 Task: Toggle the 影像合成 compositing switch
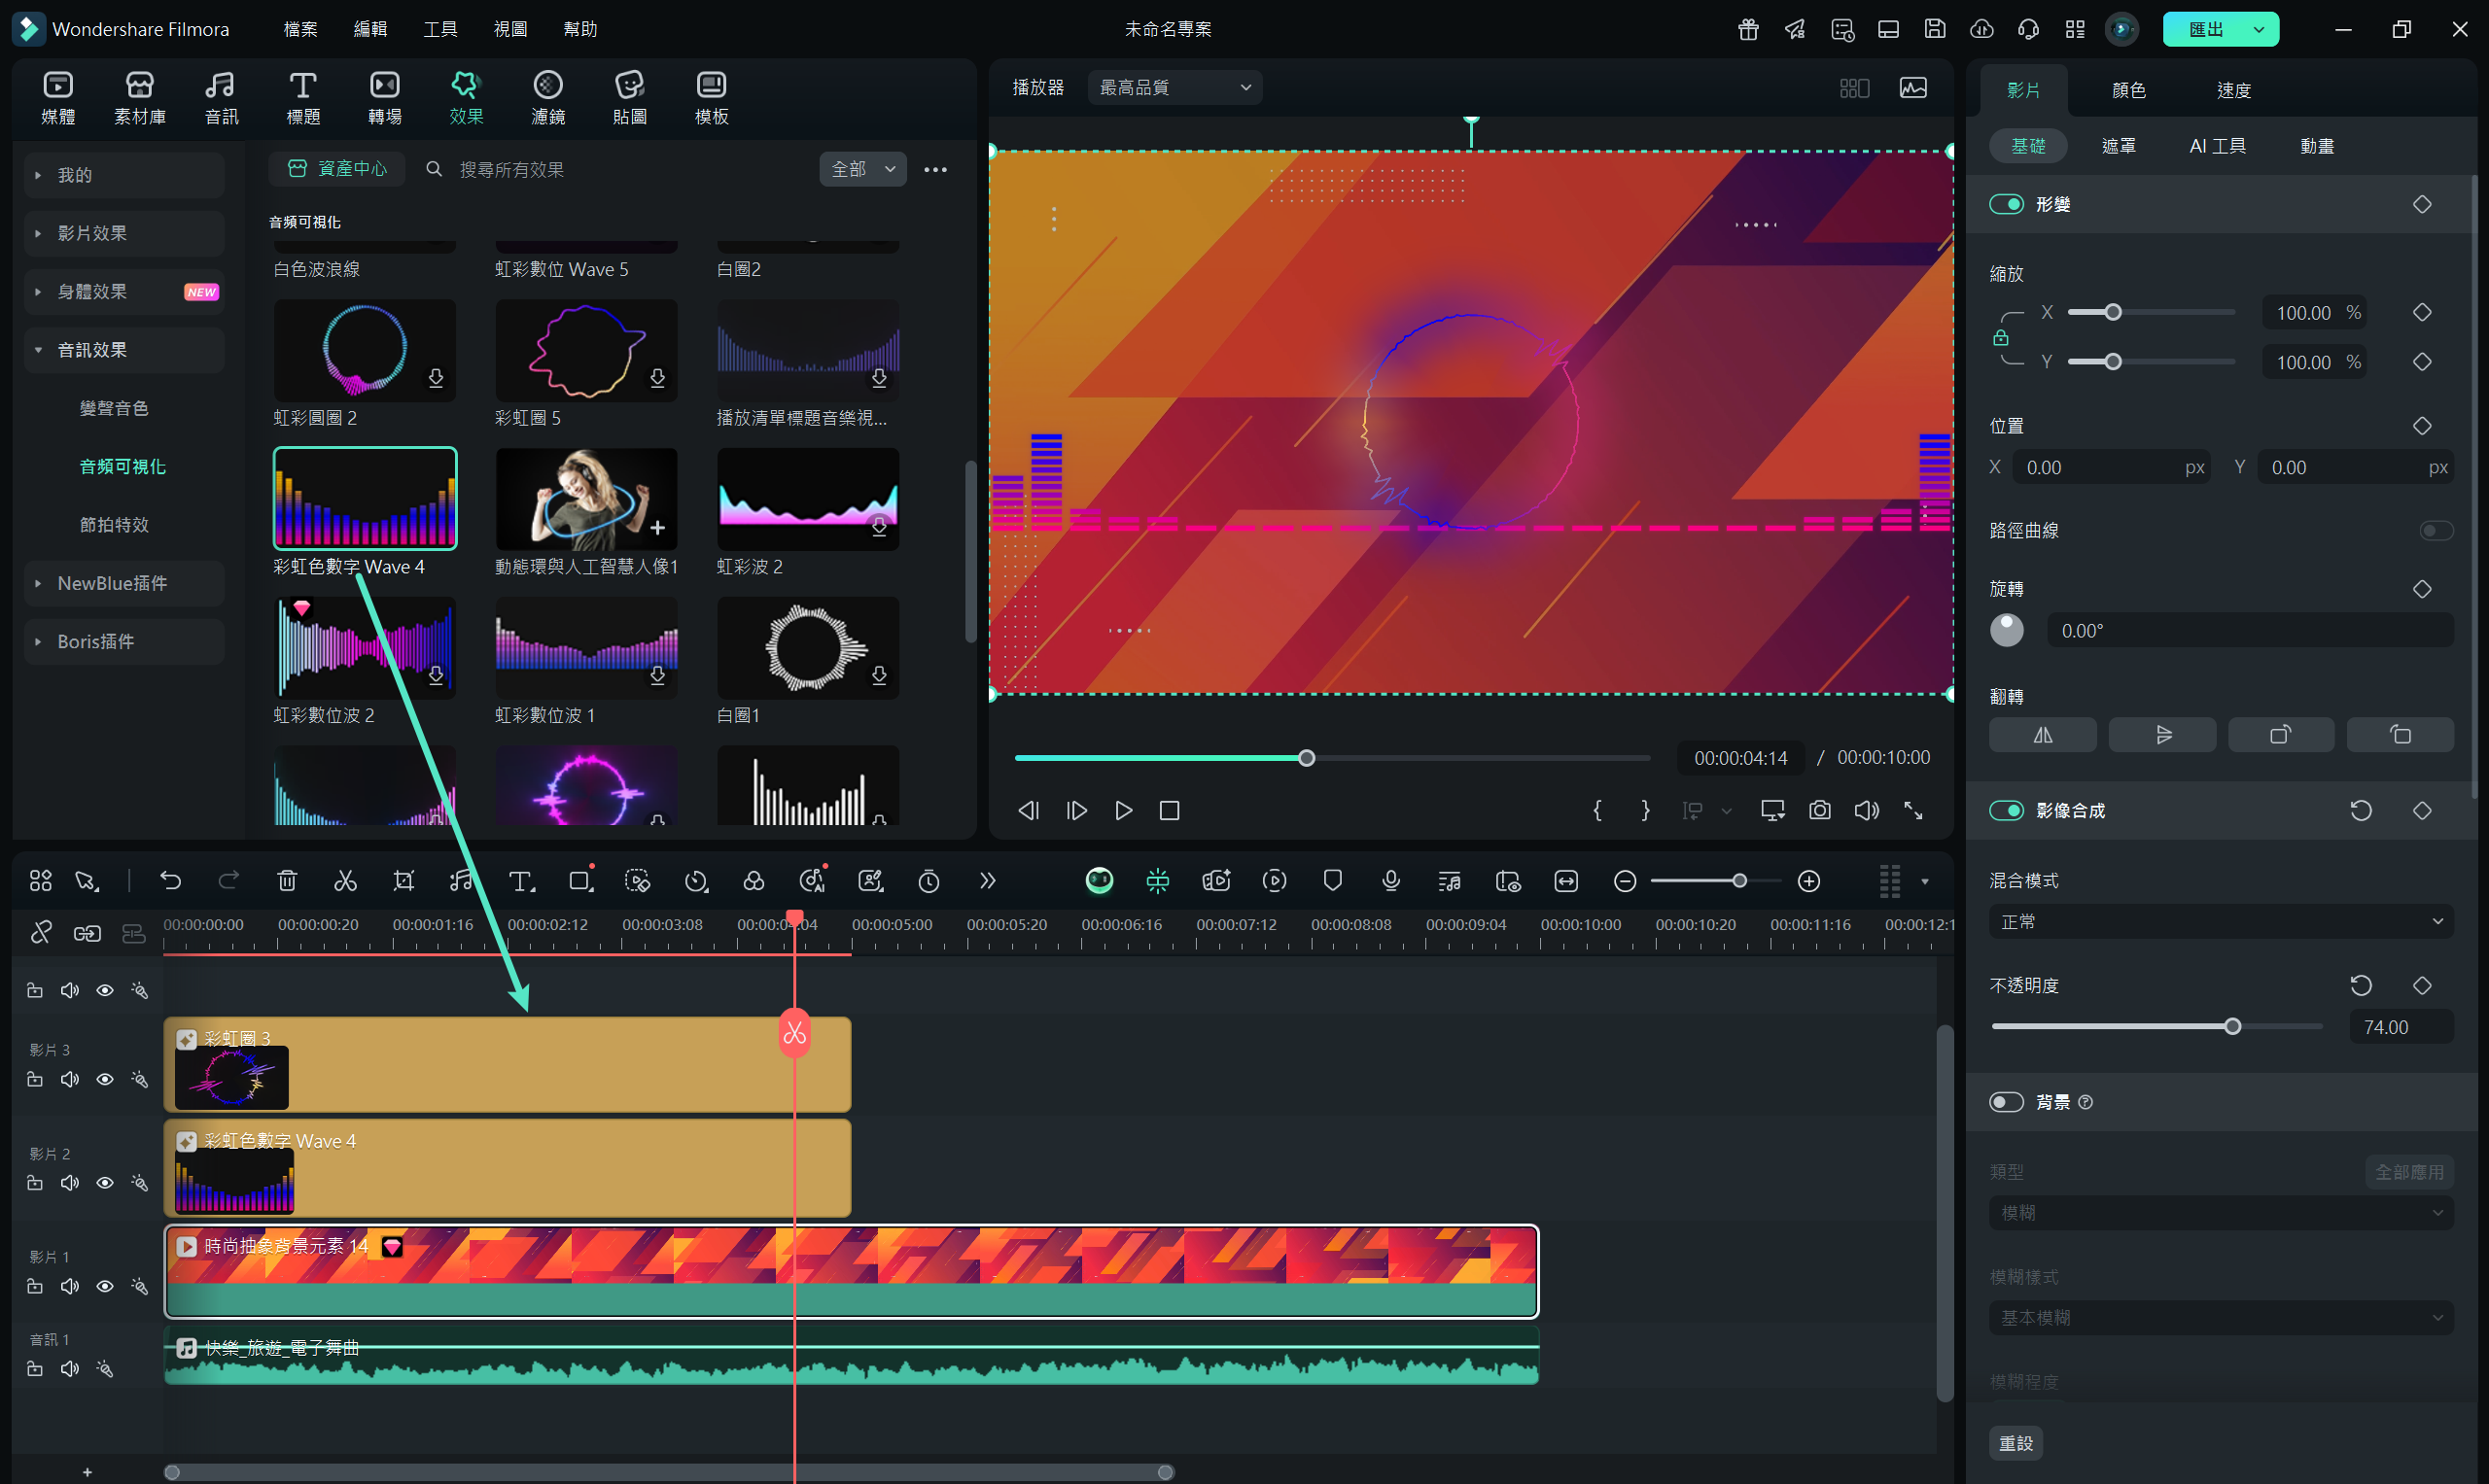(2006, 810)
